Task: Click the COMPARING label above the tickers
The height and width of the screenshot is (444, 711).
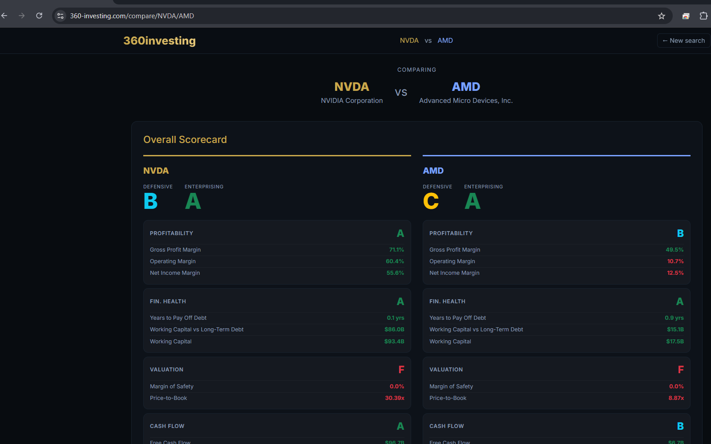Action: point(416,70)
